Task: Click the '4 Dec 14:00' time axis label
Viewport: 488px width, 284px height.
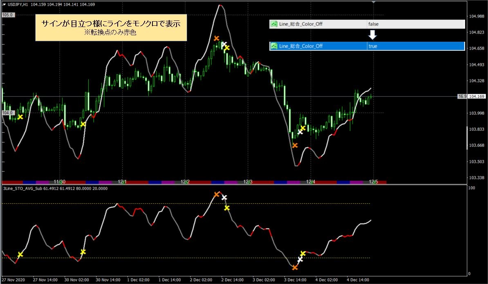Action: (358, 279)
